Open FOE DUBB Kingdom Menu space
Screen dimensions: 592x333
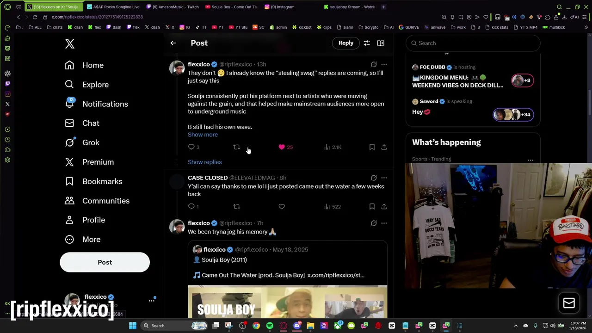pos(473,77)
